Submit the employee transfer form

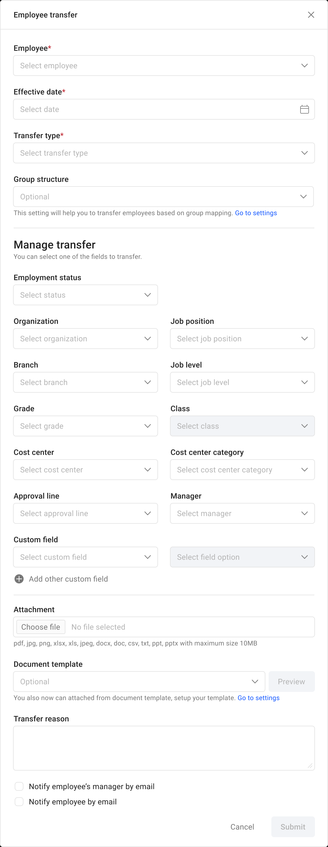click(x=292, y=826)
